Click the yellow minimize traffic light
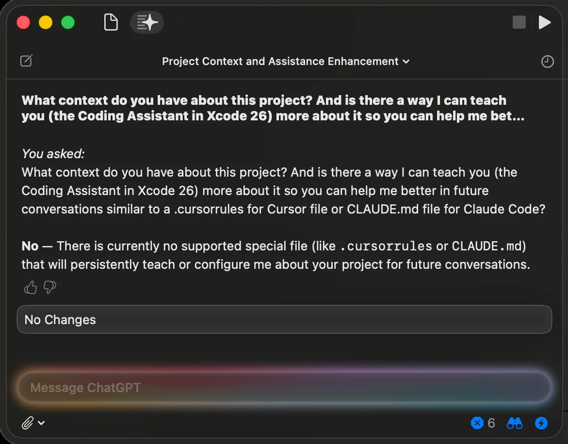The height and width of the screenshot is (444, 568). tap(46, 22)
